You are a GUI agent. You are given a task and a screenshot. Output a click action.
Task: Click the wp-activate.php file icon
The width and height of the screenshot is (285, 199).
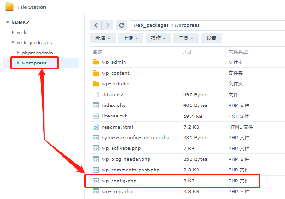point(95,148)
